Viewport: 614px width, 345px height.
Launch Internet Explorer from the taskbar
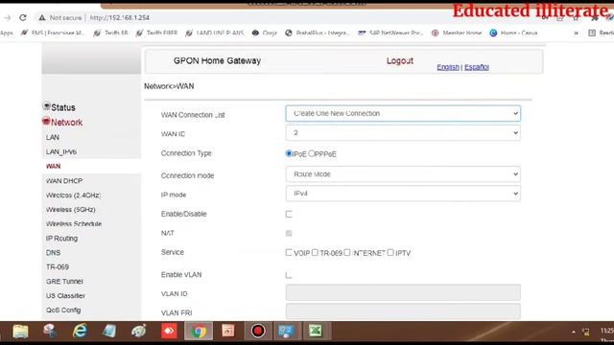[80, 331]
